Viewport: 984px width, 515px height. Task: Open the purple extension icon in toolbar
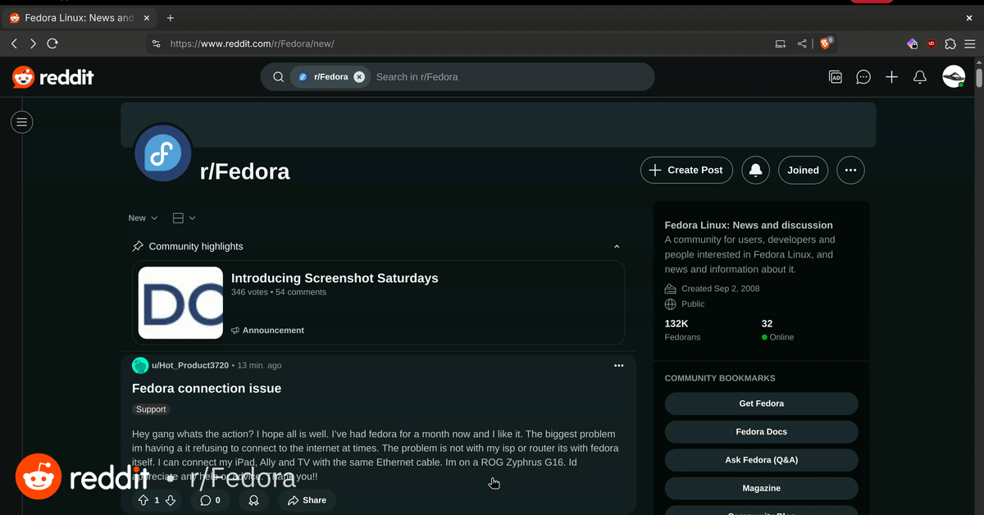tap(913, 43)
